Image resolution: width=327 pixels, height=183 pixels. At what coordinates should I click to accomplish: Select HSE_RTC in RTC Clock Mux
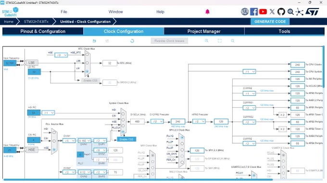pos(87,55)
